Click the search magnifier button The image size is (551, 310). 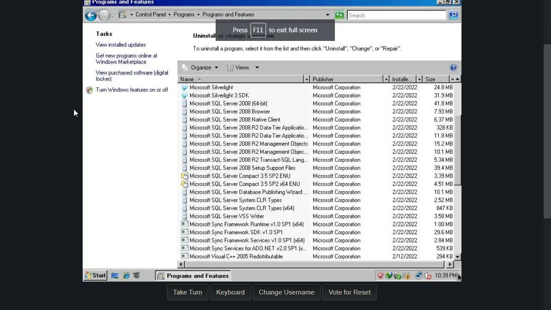tap(453, 15)
